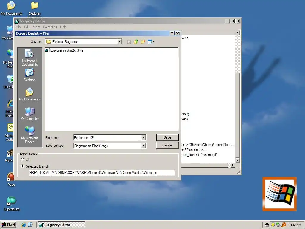This screenshot has height=229, width=305.
Task: Open the Views menu icon
Action: point(150,42)
